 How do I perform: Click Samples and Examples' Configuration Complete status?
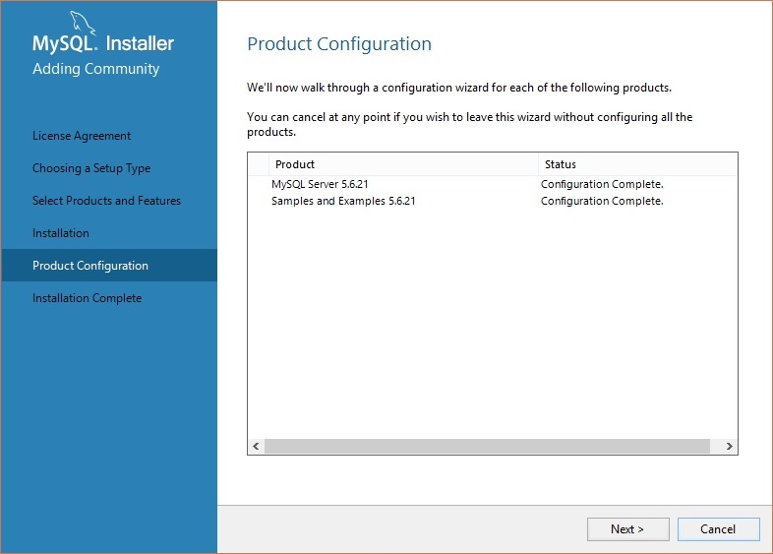(602, 201)
